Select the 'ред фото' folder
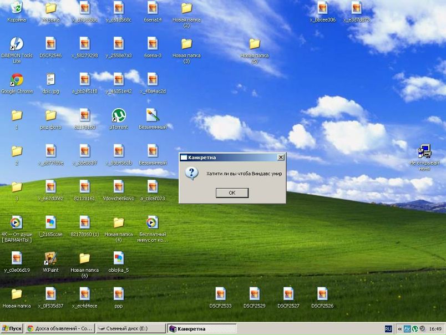The image size is (446, 335). tap(50, 116)
